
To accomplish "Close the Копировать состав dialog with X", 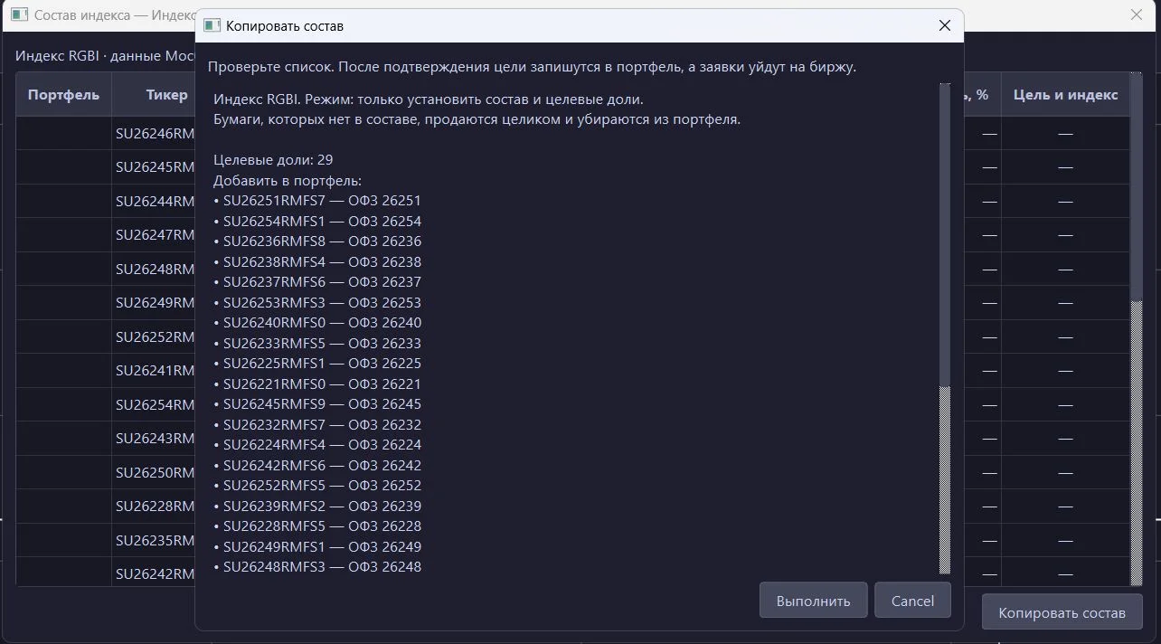I will (x=945, y=26).
